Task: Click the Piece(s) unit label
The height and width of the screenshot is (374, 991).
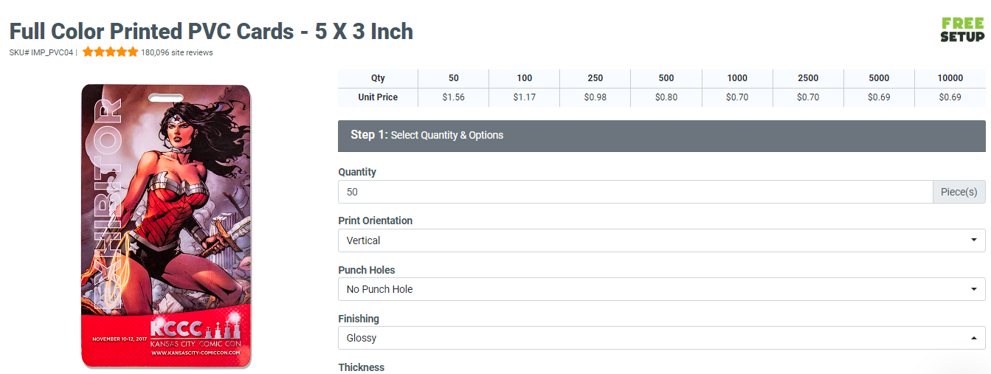Action: (959, 192)
